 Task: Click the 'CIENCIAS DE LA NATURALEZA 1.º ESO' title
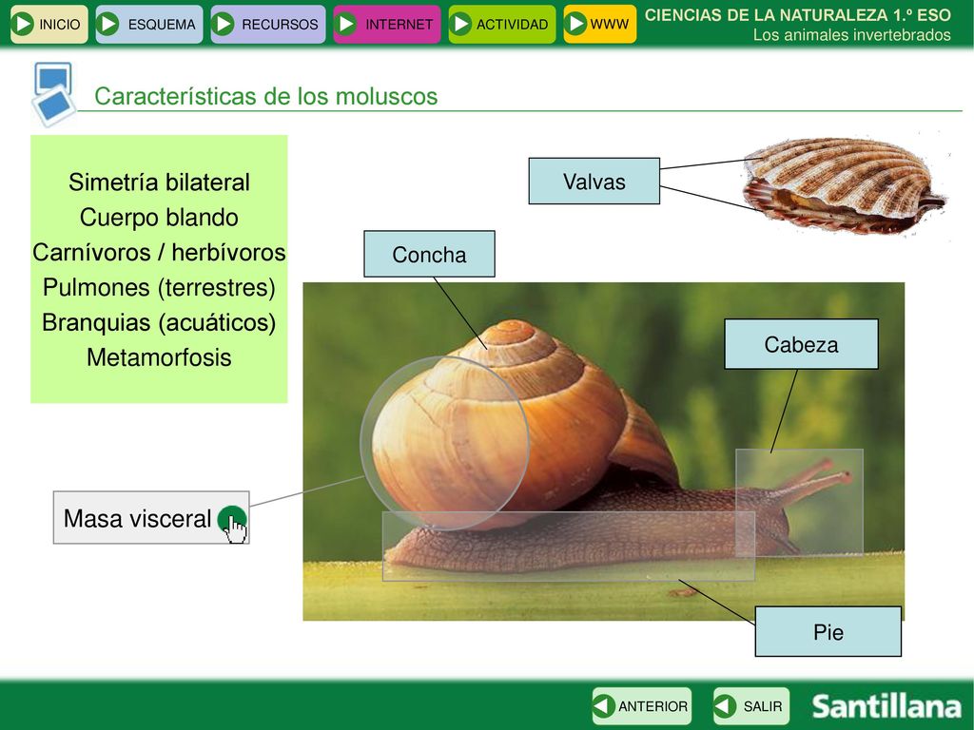coord(798,15)
